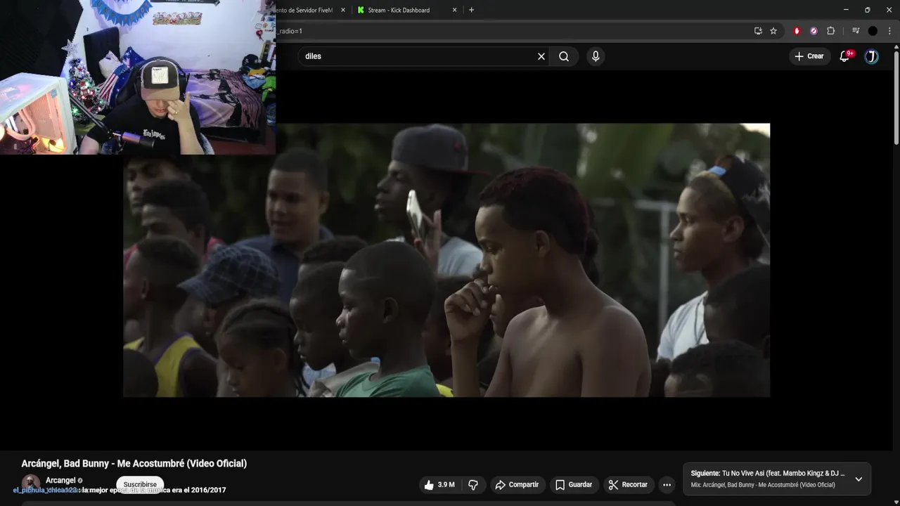Viewport: 900px width, 506px height.
Task: Click the webcam overlay of the streamer
Action: (138, 77)
